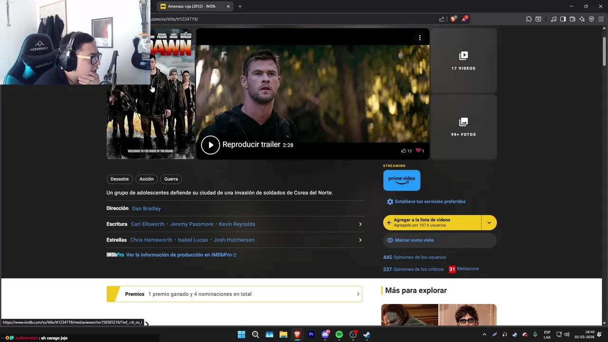The width and height of the screenshot is (608, 342).
Task: Select the Desastre genre chip
Action: coord(120,179)
